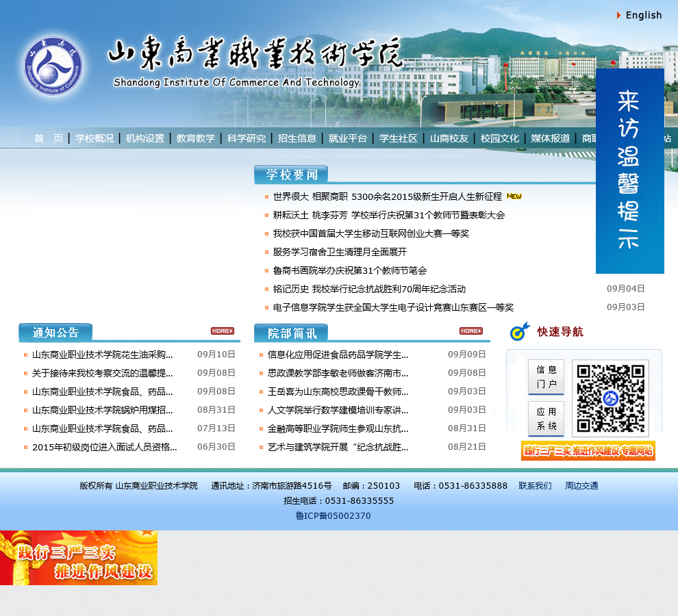This screenshot has width=678, height=616.
Task: Click bullet icon beside 信息化应用促进 brief
Action: point(261,355)
